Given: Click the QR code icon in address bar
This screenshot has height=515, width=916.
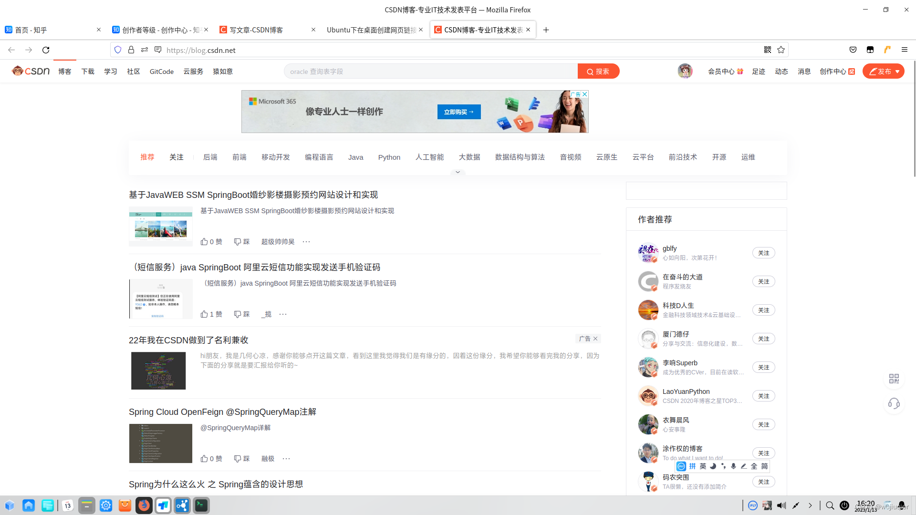Looking at the screenshot, I should click(x=767, y=50).
